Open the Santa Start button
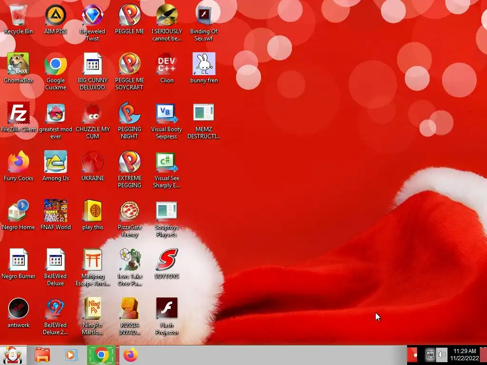 (x=13, y=355)
